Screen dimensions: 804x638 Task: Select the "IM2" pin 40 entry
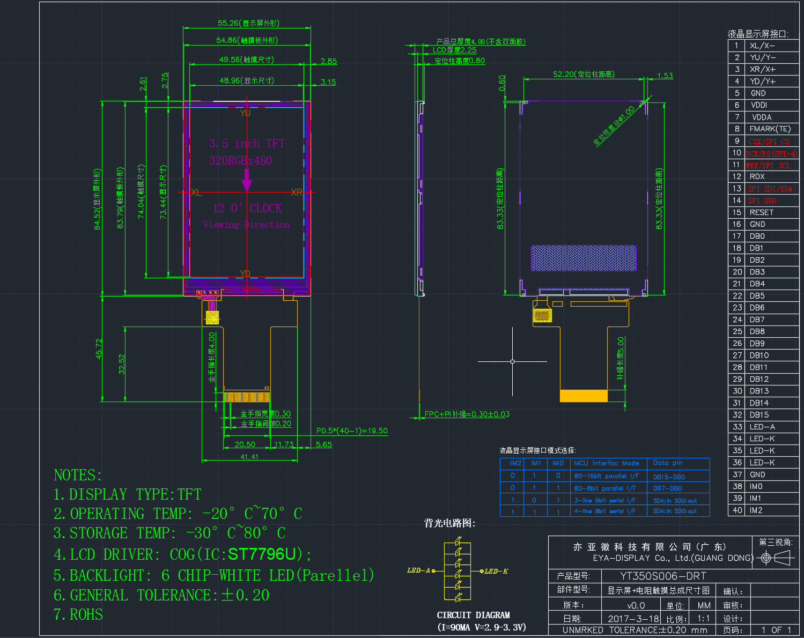756,510
